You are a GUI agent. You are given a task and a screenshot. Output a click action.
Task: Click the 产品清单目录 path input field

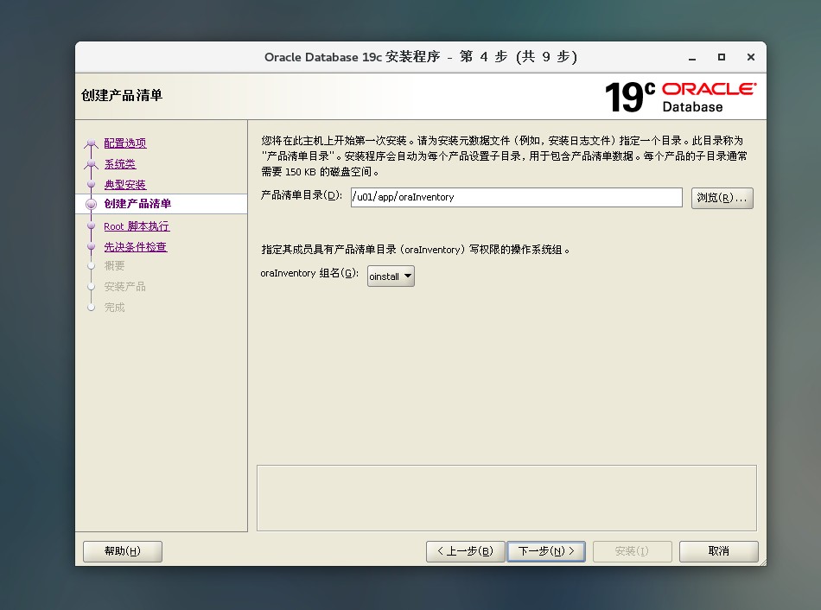click(516, 197)
